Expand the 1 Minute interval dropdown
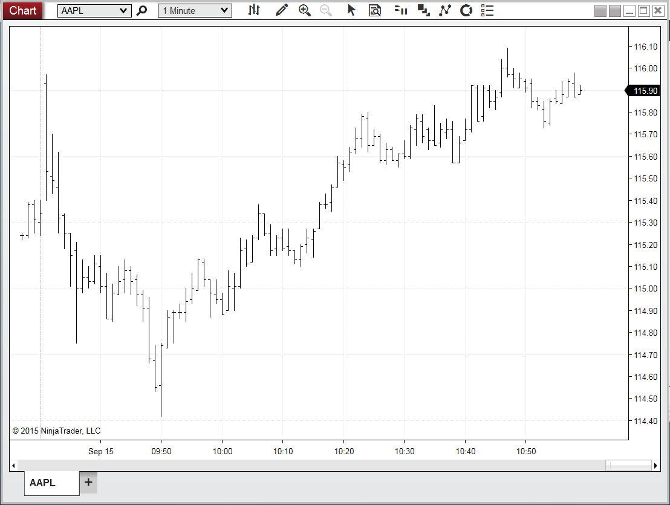The width and height of the screenshot is (670, 505). 195,11
